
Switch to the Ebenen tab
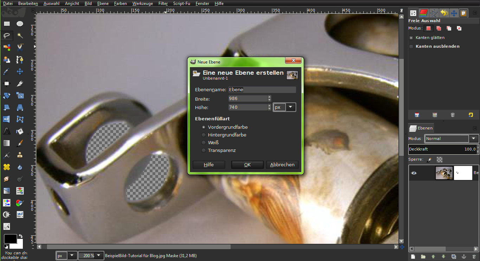point(421,128)
